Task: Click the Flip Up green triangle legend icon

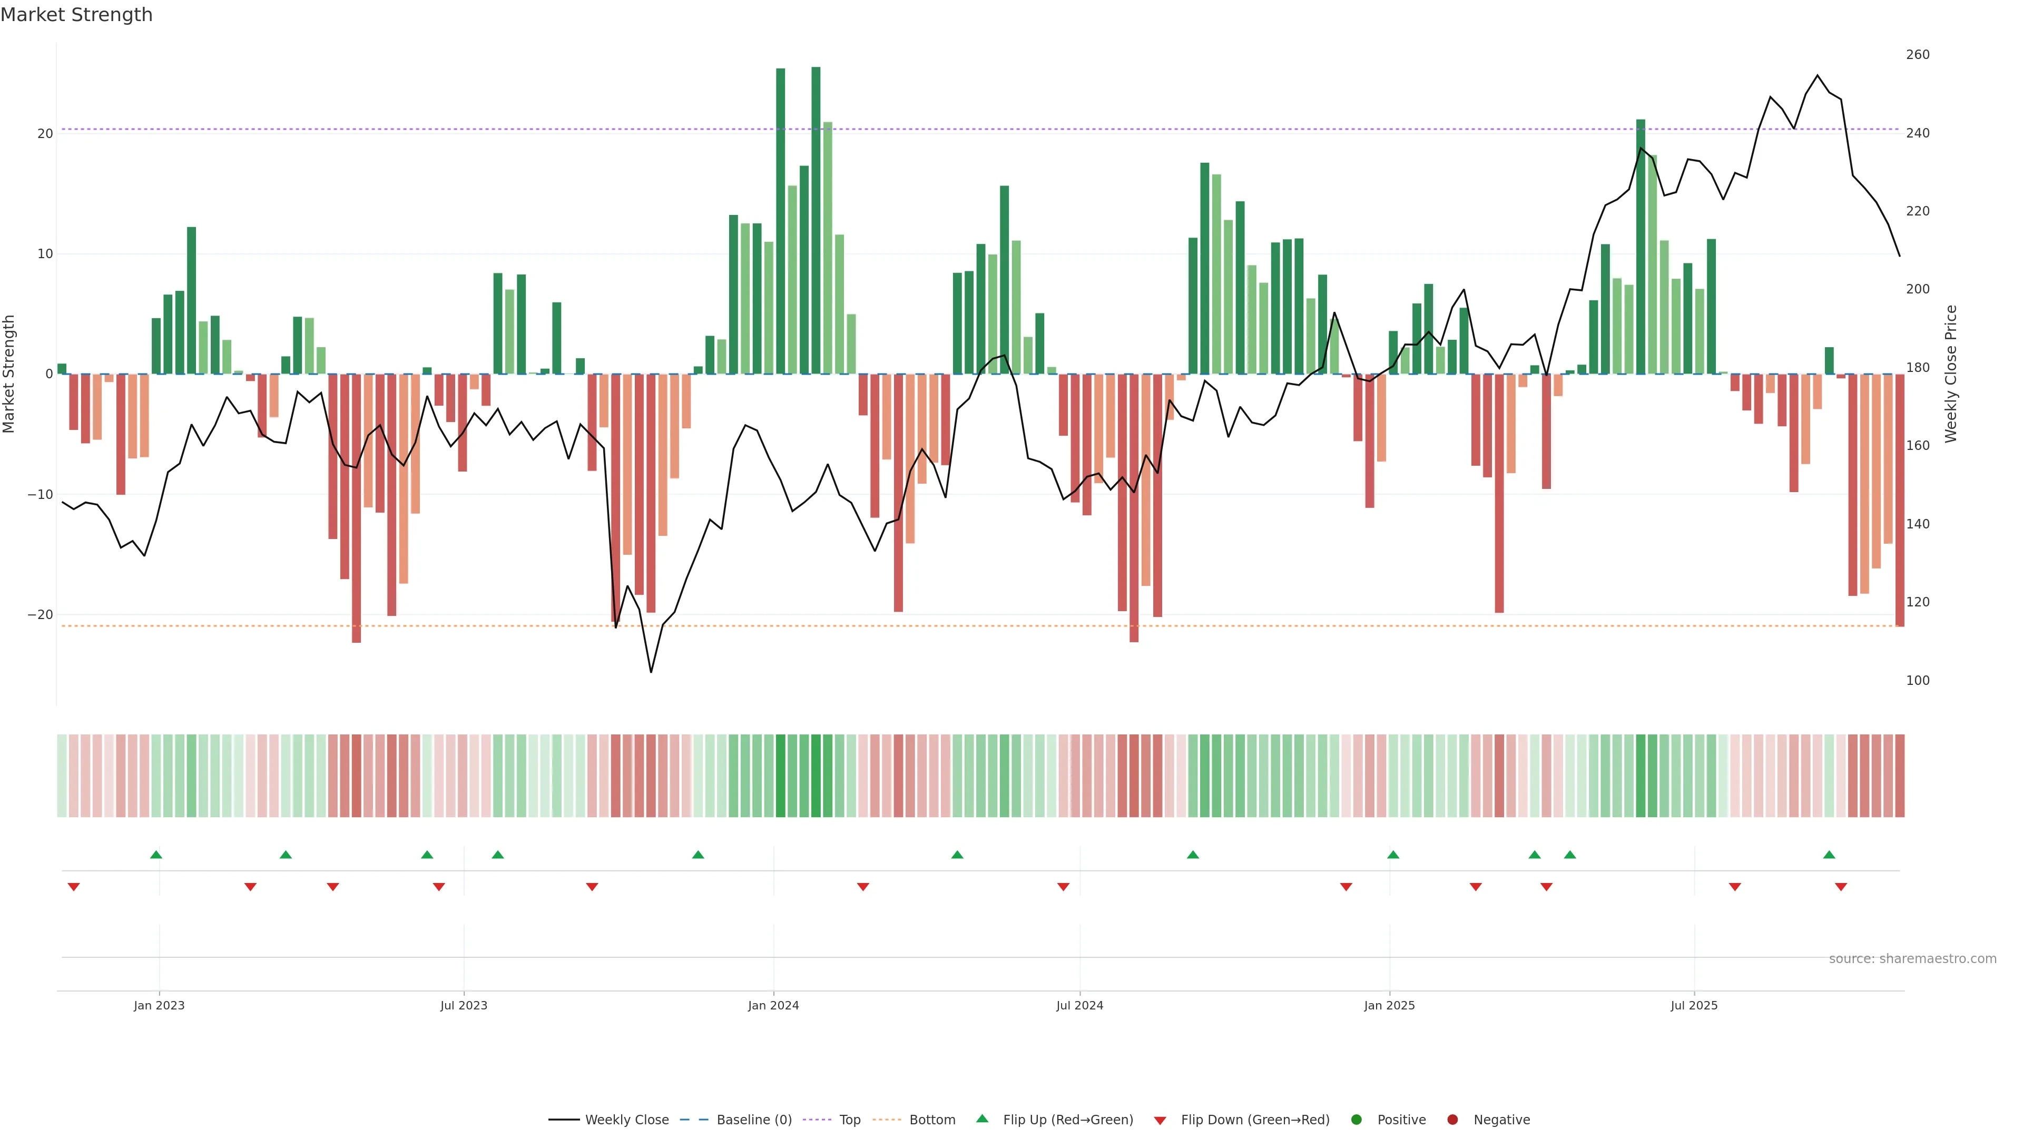Action: (x=981, y=1119)
